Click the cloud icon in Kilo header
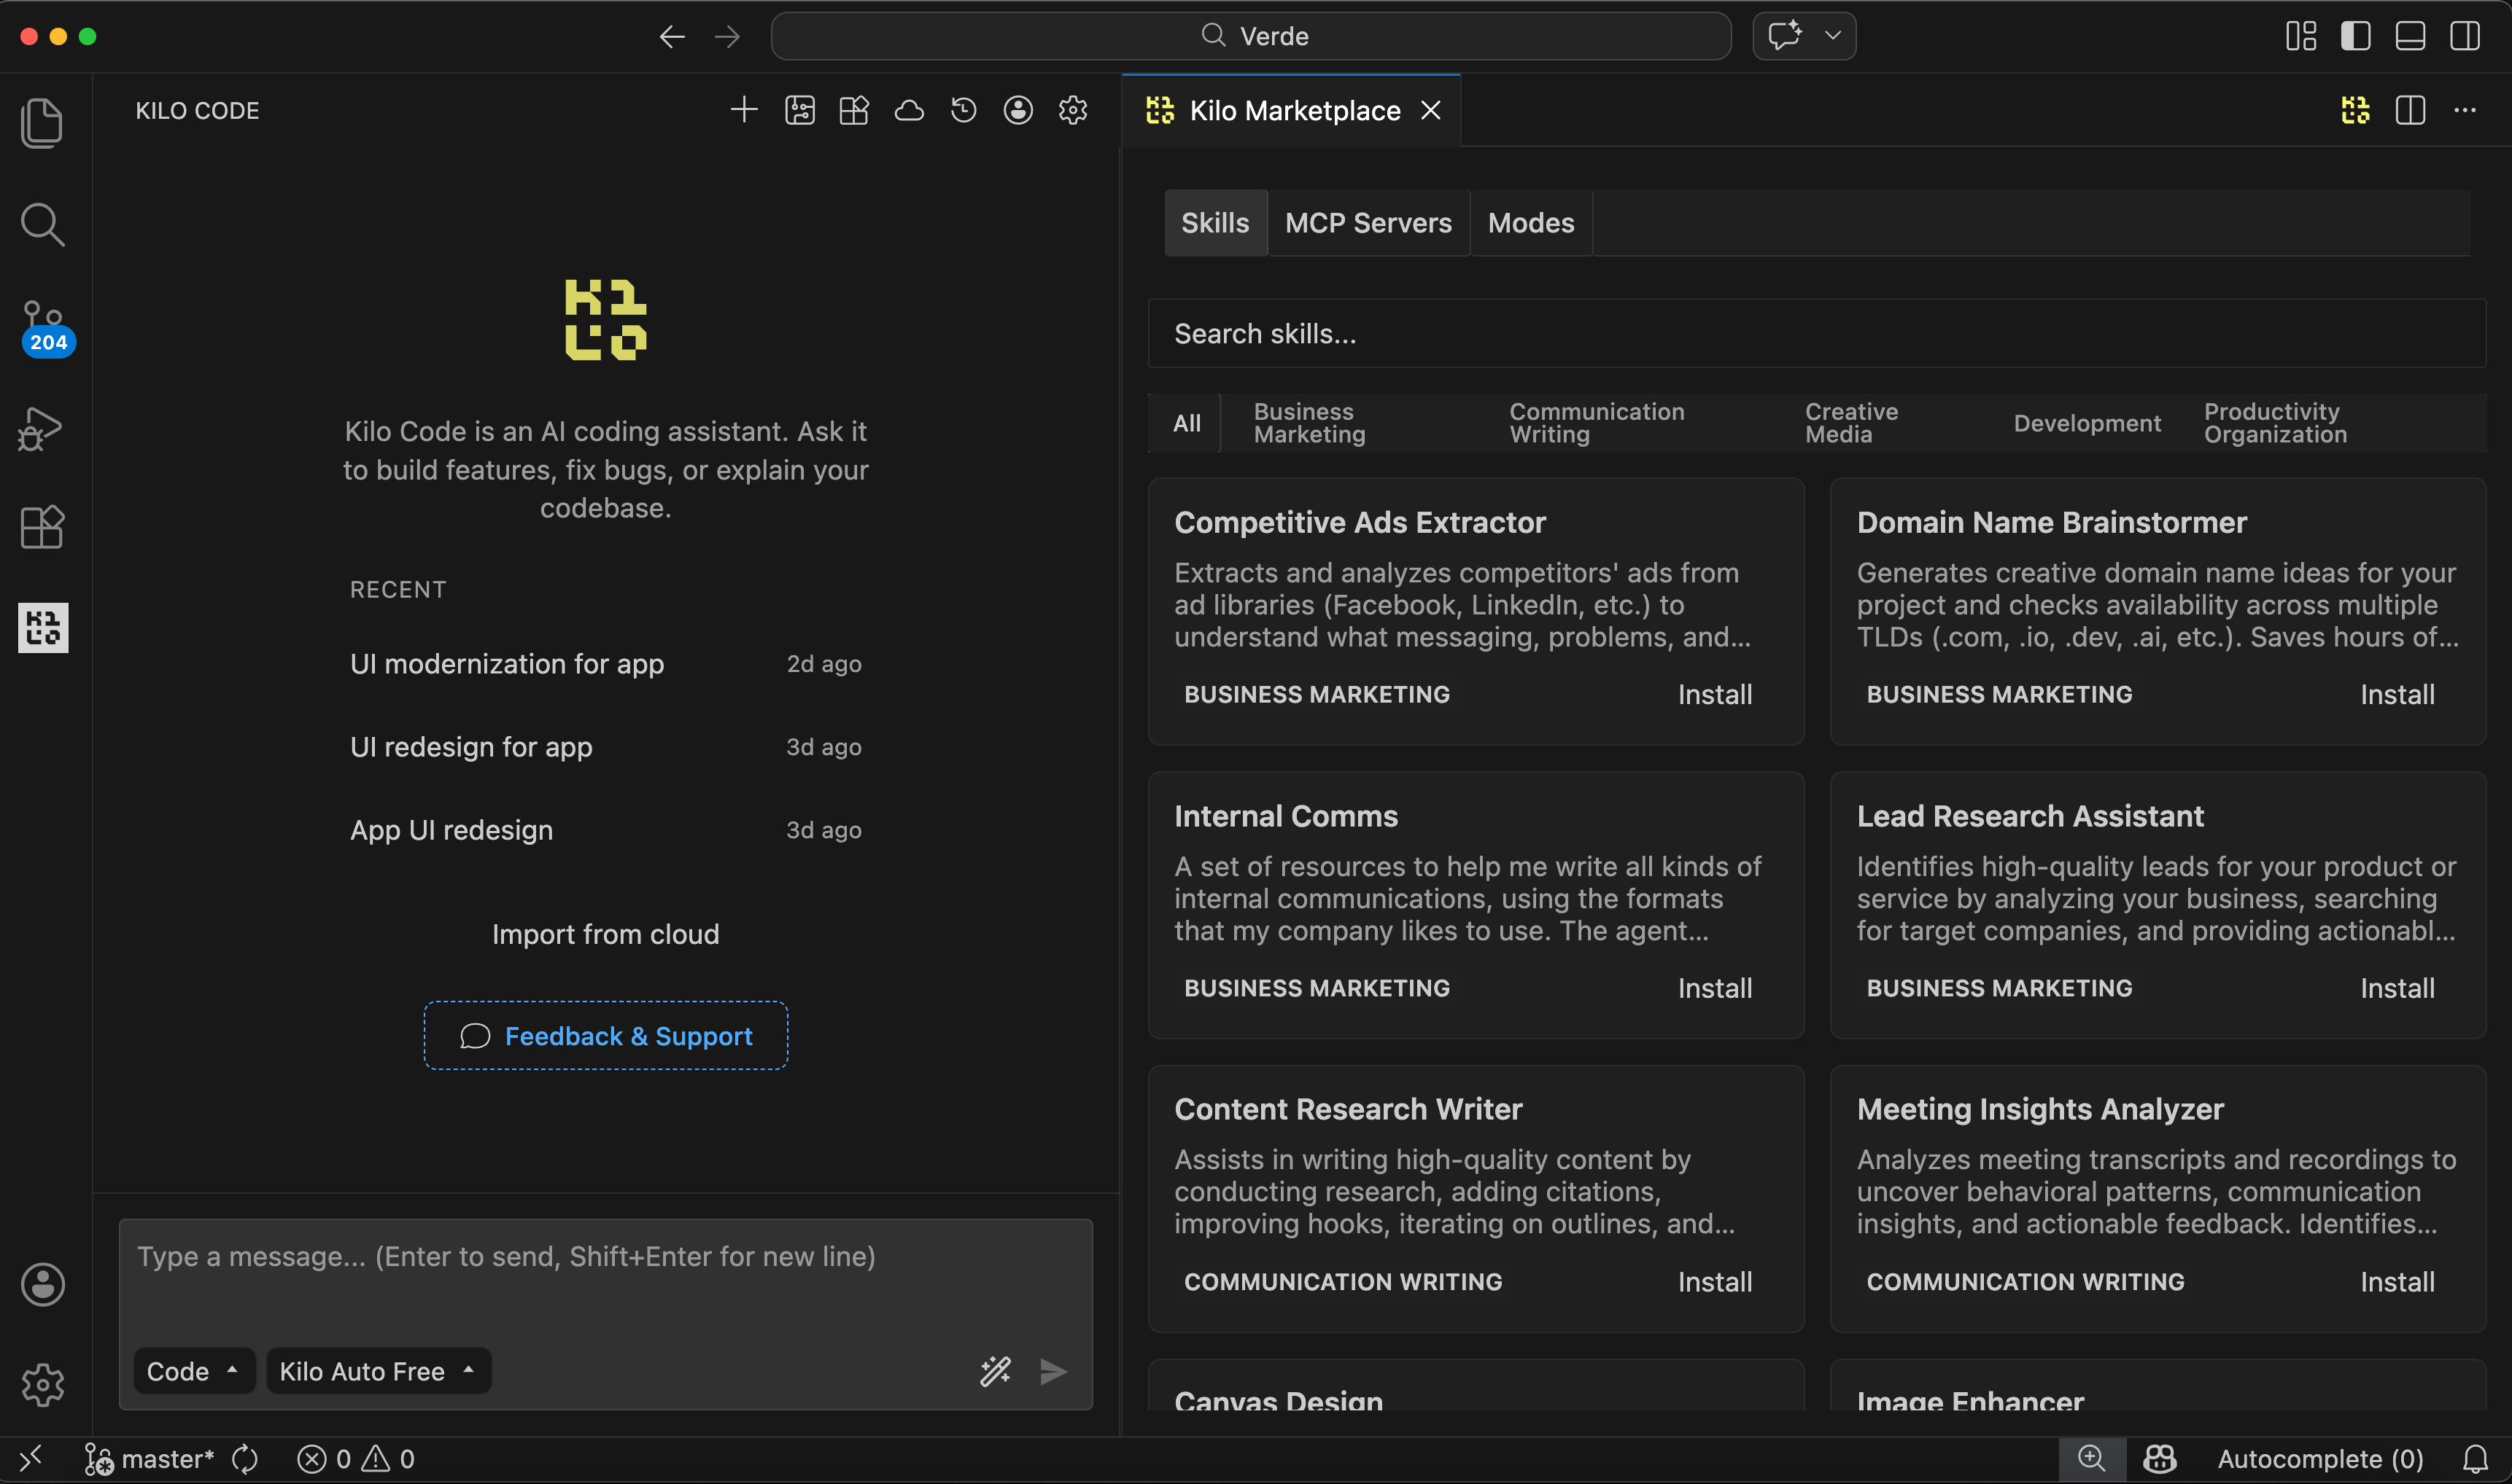Screen dimensions: 2512x1484 click(908, 110)
